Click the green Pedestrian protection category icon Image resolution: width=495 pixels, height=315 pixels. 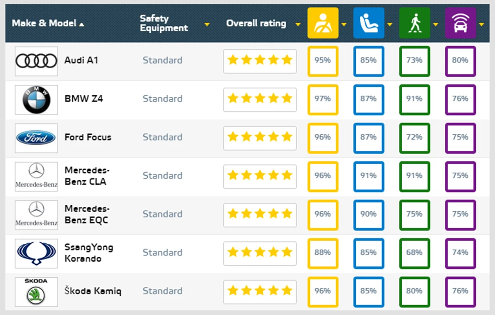(414, 23)
